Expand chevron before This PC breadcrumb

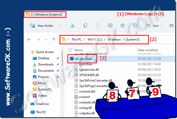tap(68, 39)
